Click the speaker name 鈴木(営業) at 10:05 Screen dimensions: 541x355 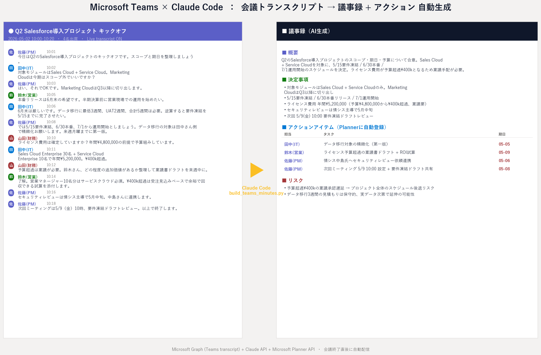point(28,95)
